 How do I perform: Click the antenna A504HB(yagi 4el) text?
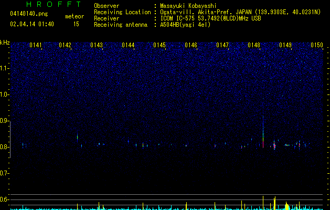click(185, 25)
